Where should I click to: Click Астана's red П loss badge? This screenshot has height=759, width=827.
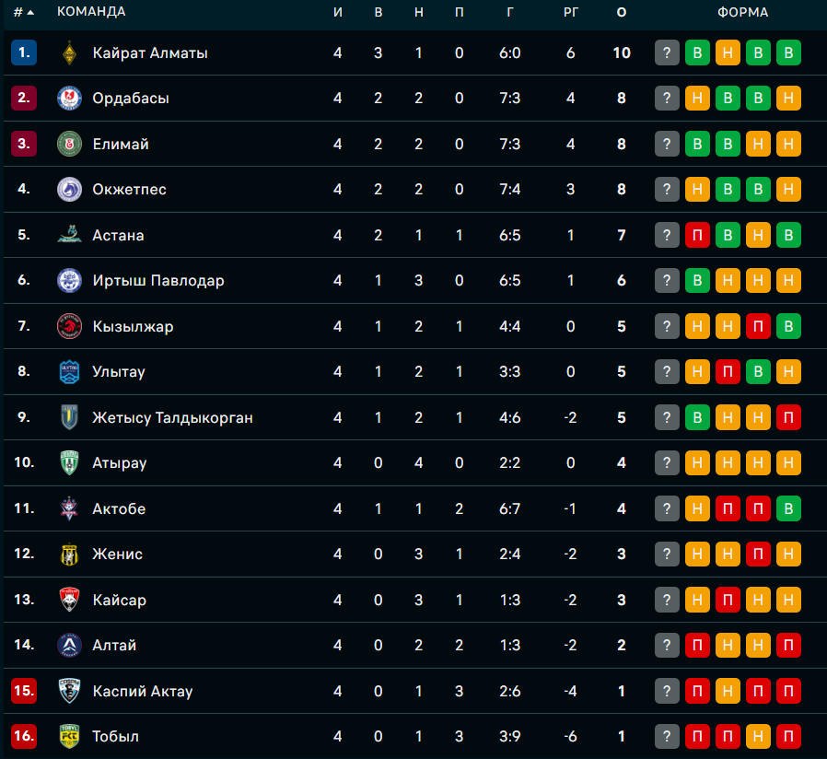point(697,235)
